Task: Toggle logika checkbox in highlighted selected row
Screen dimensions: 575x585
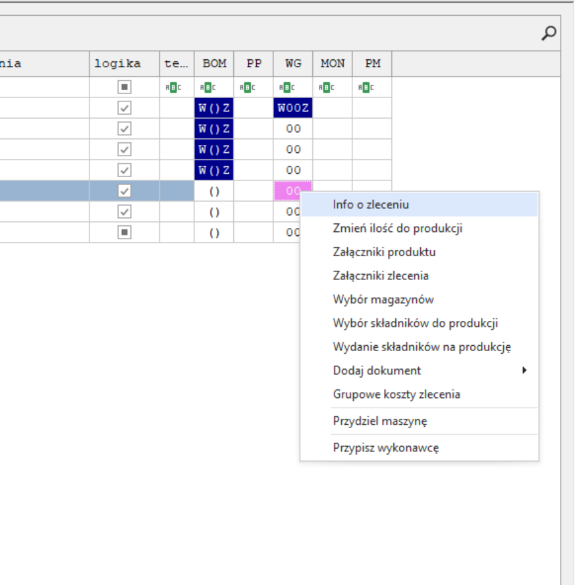Action: click(124, 191)
